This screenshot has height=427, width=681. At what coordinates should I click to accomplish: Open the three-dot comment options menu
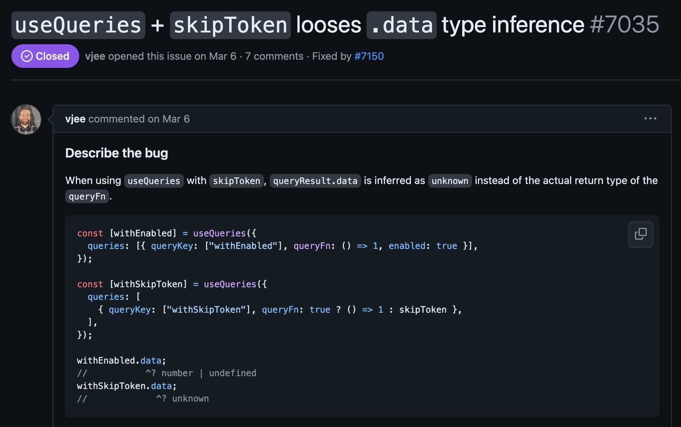click(x=650, y=118)
